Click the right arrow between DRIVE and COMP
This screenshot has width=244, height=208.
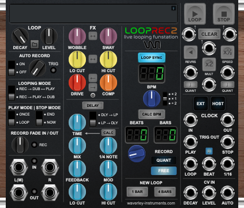(93, 87)
